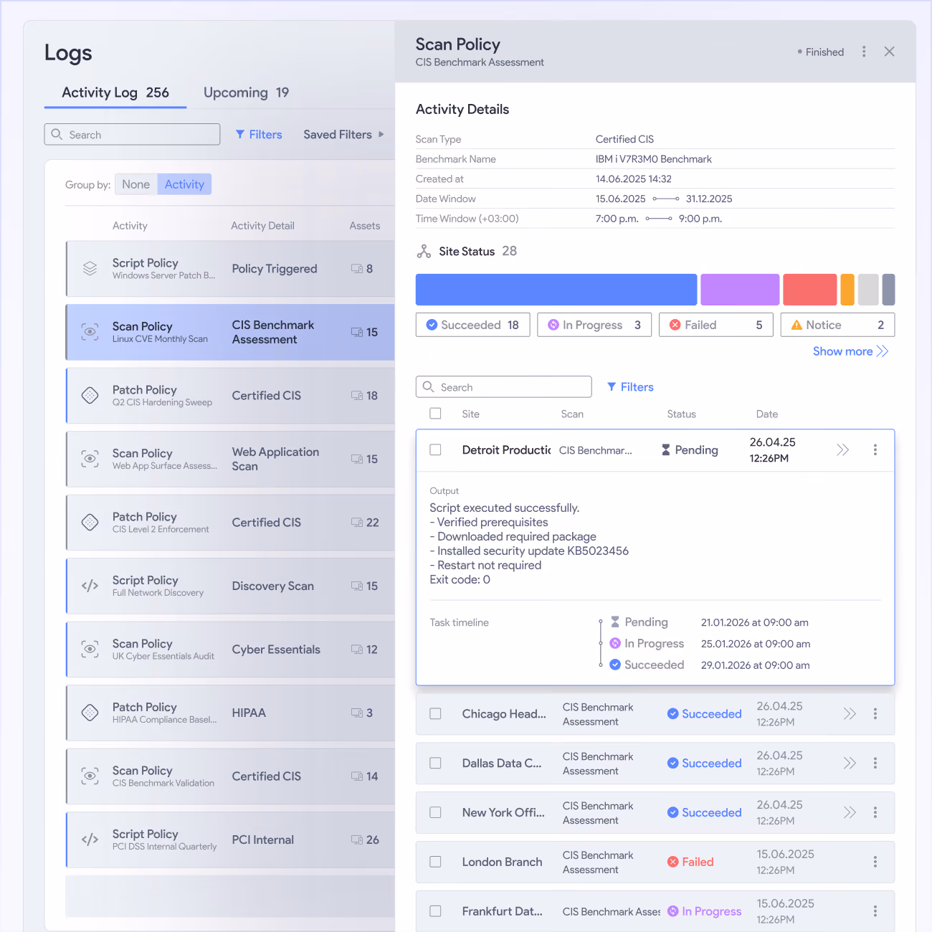This screenshot has height=932, width=932.
Task: Check the London Branch row checkbox
Action: point(435,862)
